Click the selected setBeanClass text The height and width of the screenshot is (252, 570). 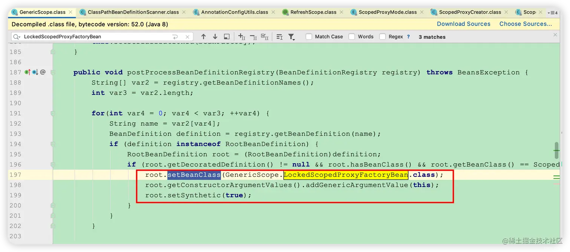click(194, 175)
